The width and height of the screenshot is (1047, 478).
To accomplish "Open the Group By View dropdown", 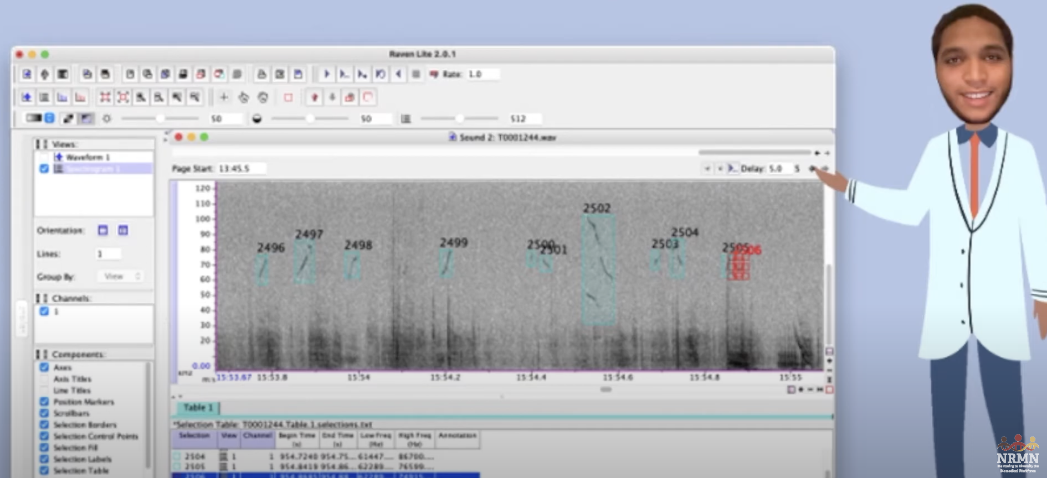I will (121, 276).
